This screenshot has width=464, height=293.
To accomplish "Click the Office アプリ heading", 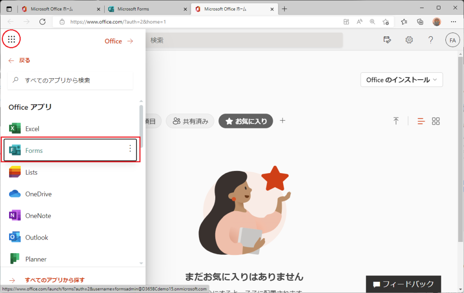I will point(30,107).
